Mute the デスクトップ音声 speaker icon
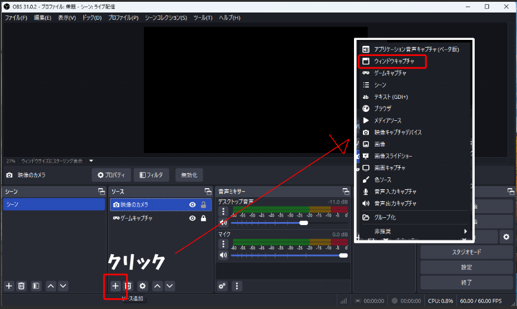 (224, 223)
